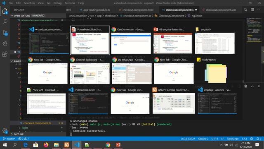Open the Search view in activity bar
This screenshot has width=264, height=149.
tap(5, 22)
